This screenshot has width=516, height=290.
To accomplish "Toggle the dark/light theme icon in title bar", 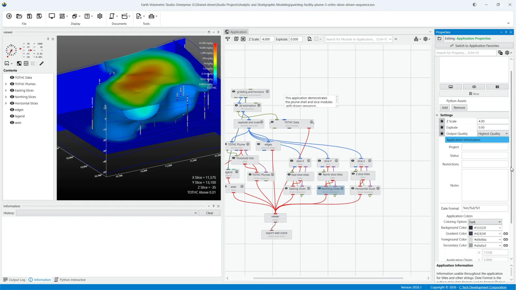I will (x=474, y=5).
